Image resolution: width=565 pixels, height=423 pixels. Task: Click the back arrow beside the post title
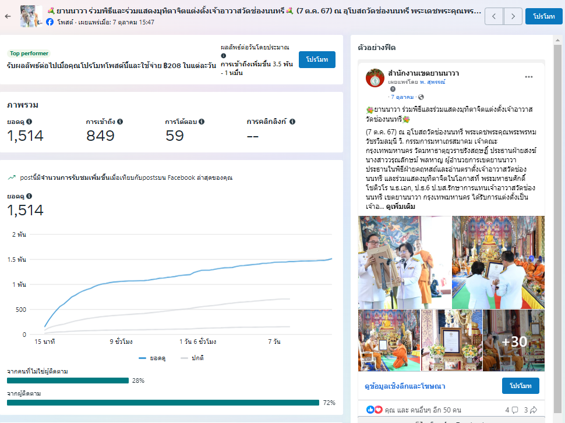click(x=8, y=16)
